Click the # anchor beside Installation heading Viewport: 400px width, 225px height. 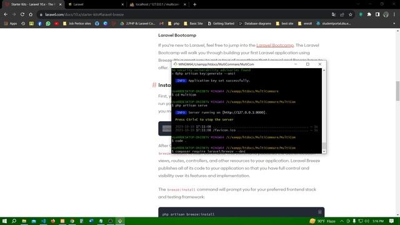[154, 85]
